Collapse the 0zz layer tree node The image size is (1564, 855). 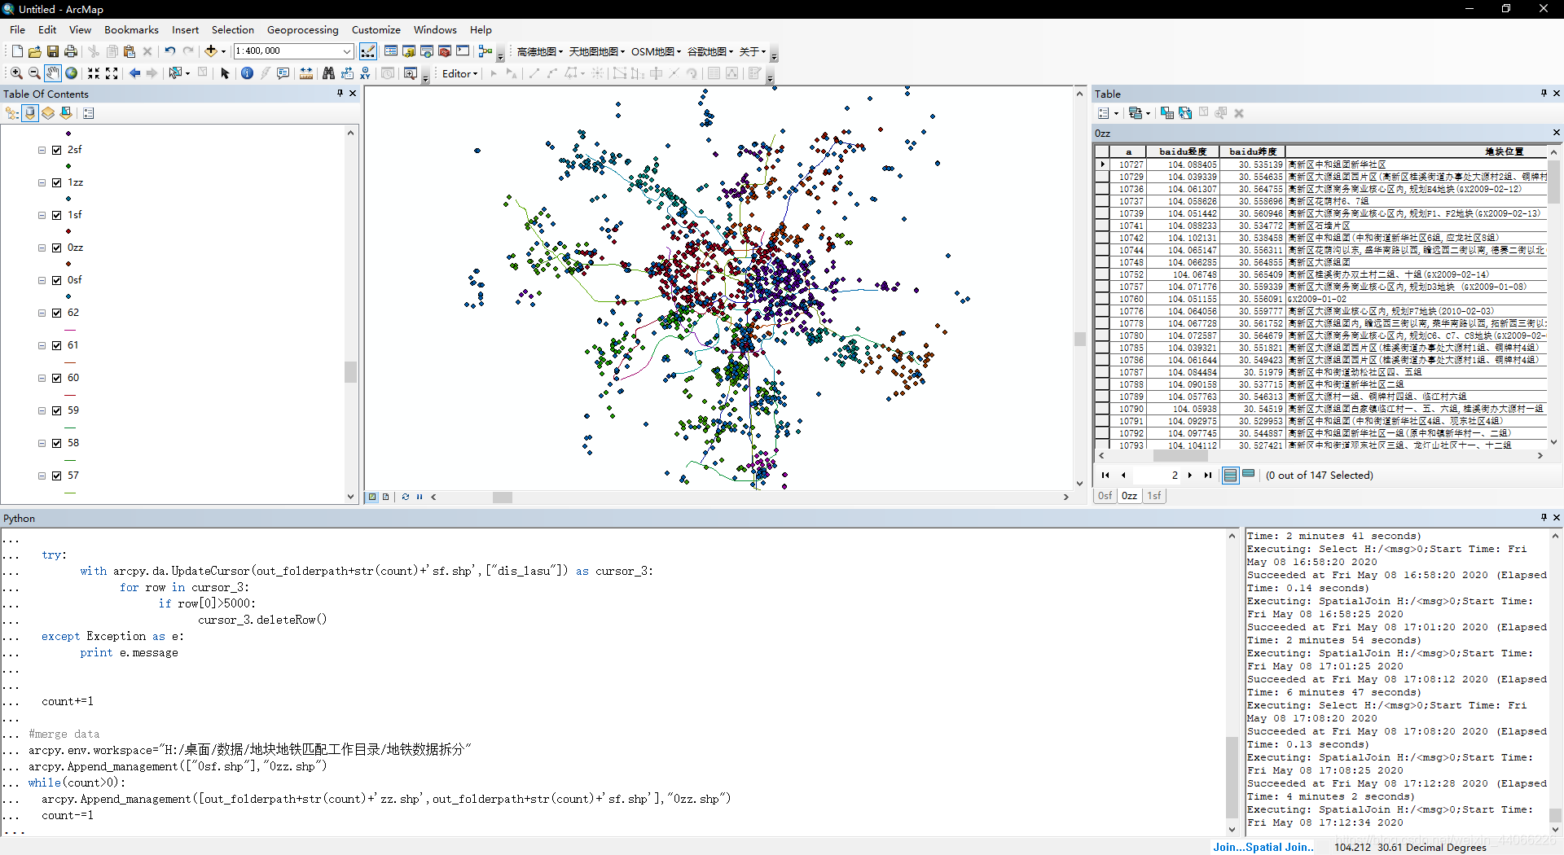point(42,248)
